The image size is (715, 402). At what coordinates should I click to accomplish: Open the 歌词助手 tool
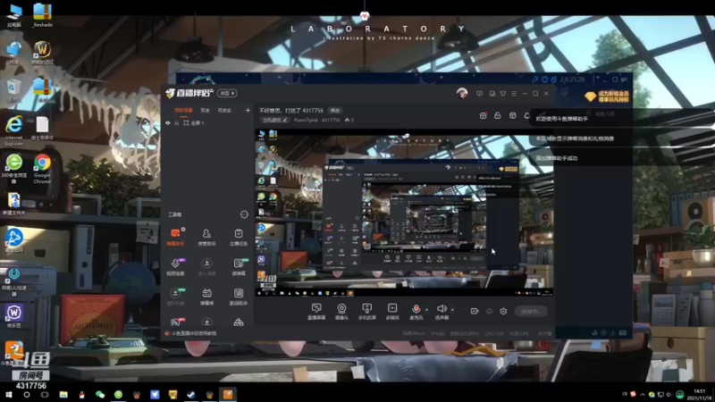coord(239,297)
